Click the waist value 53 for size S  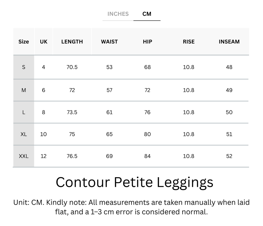click(109, 67)
